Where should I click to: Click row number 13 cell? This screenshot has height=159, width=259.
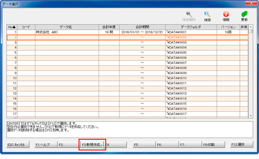click(x=12, y=93)
